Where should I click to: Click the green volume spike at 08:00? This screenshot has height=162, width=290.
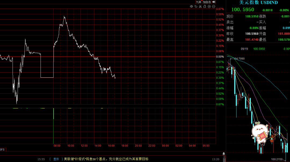point(53,126)
